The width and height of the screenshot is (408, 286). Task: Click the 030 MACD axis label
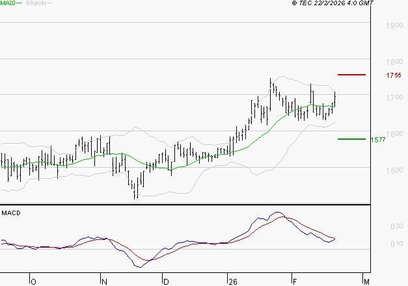[397, 226]
